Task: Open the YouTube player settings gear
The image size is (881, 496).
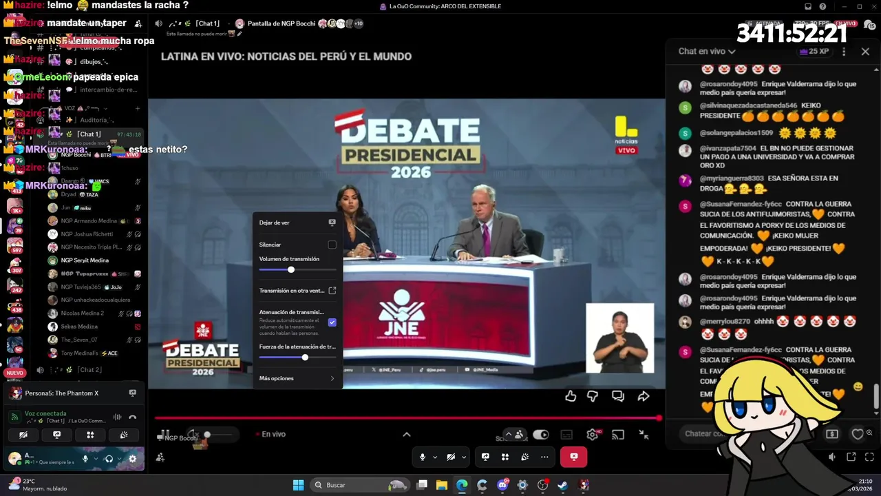Action: point(592,435)
